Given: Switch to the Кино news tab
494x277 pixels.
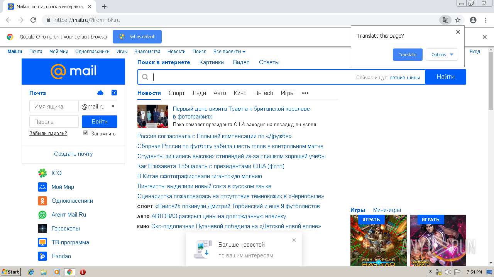Looking at the screenshot, I should point(240,93).
